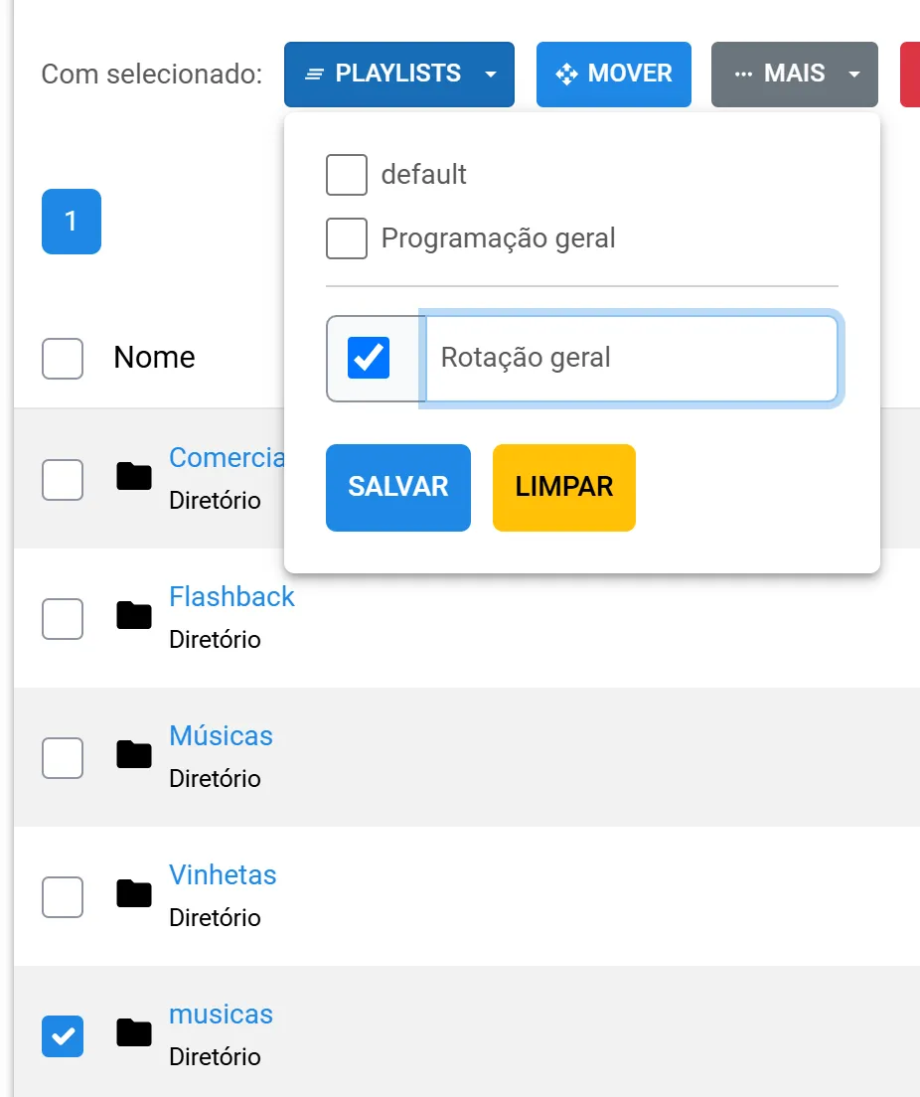Click the Com selecionado label

tap(152, 75)
